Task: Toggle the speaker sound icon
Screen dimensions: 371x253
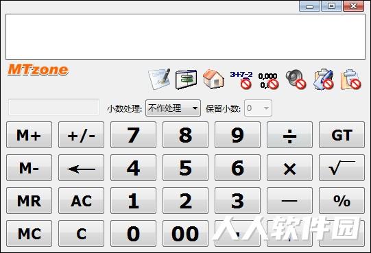Action: [296, 80]
